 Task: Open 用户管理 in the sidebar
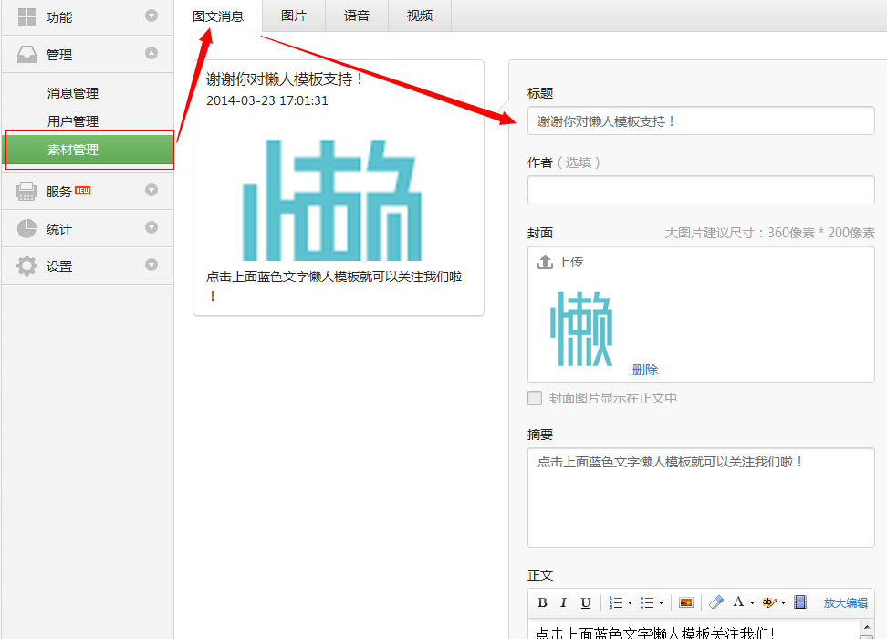click(x=73, y=121)
